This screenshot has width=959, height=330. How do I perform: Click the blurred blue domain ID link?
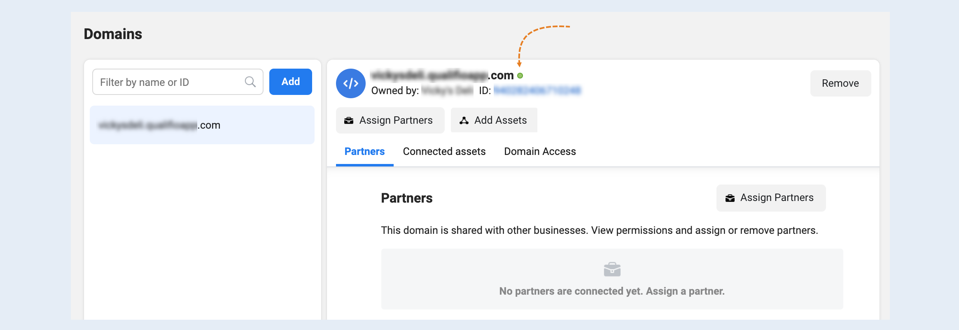click(537, 90)
